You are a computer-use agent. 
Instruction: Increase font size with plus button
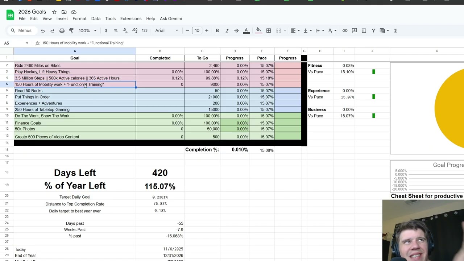[x=207, y=30]
